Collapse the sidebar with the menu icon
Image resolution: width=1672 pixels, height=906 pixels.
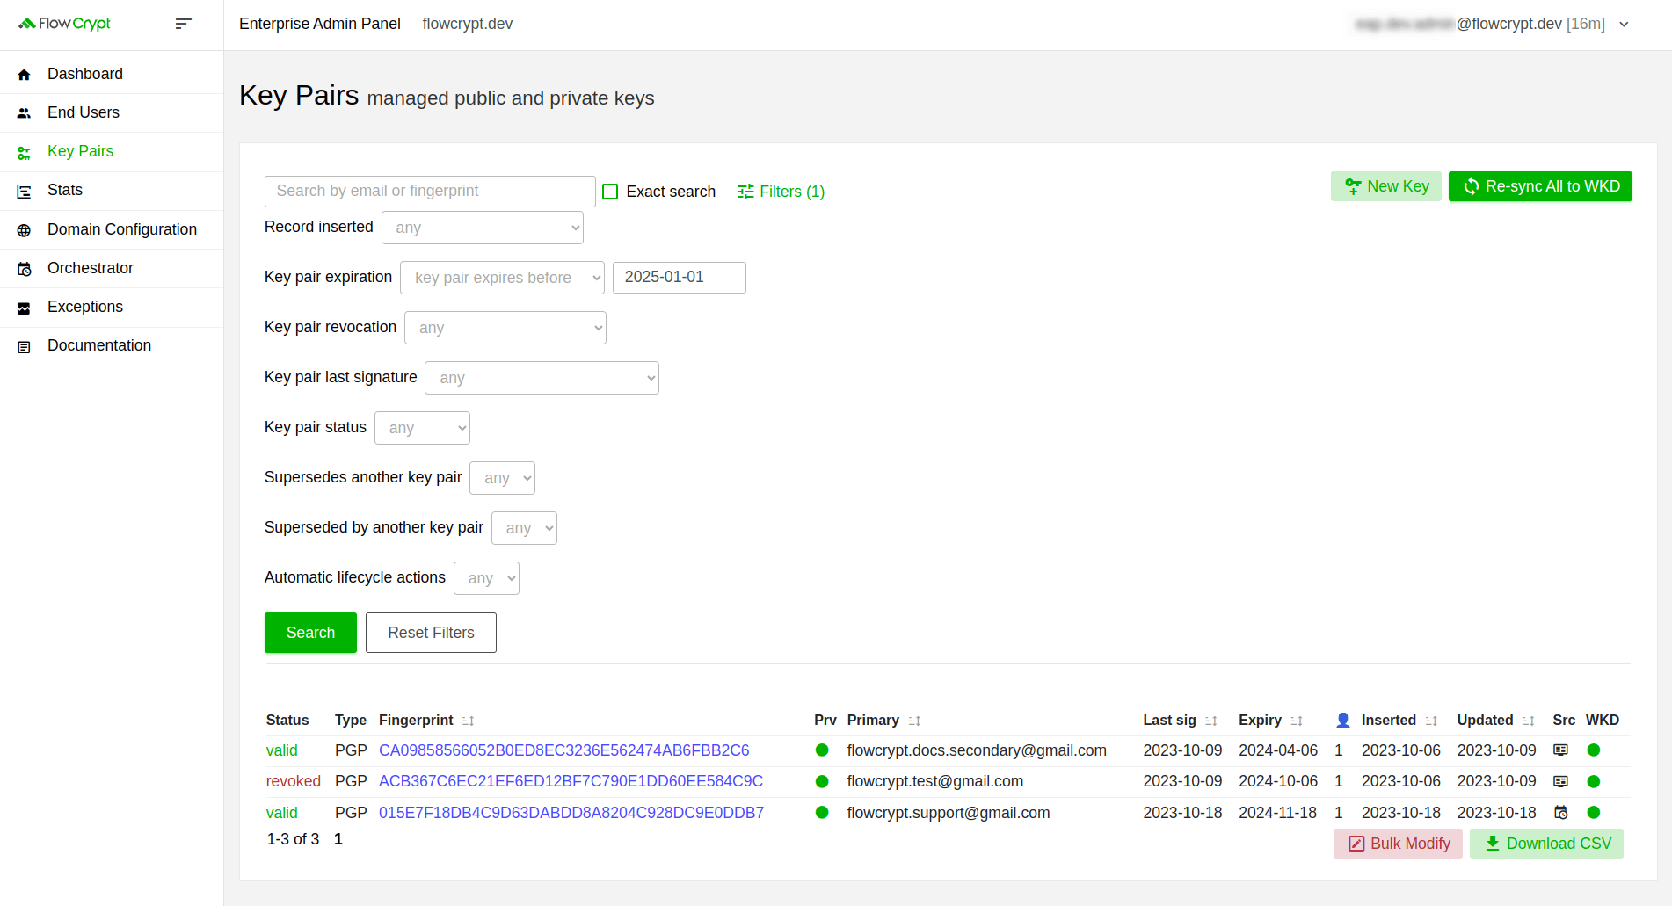click(x=183, y=24)
